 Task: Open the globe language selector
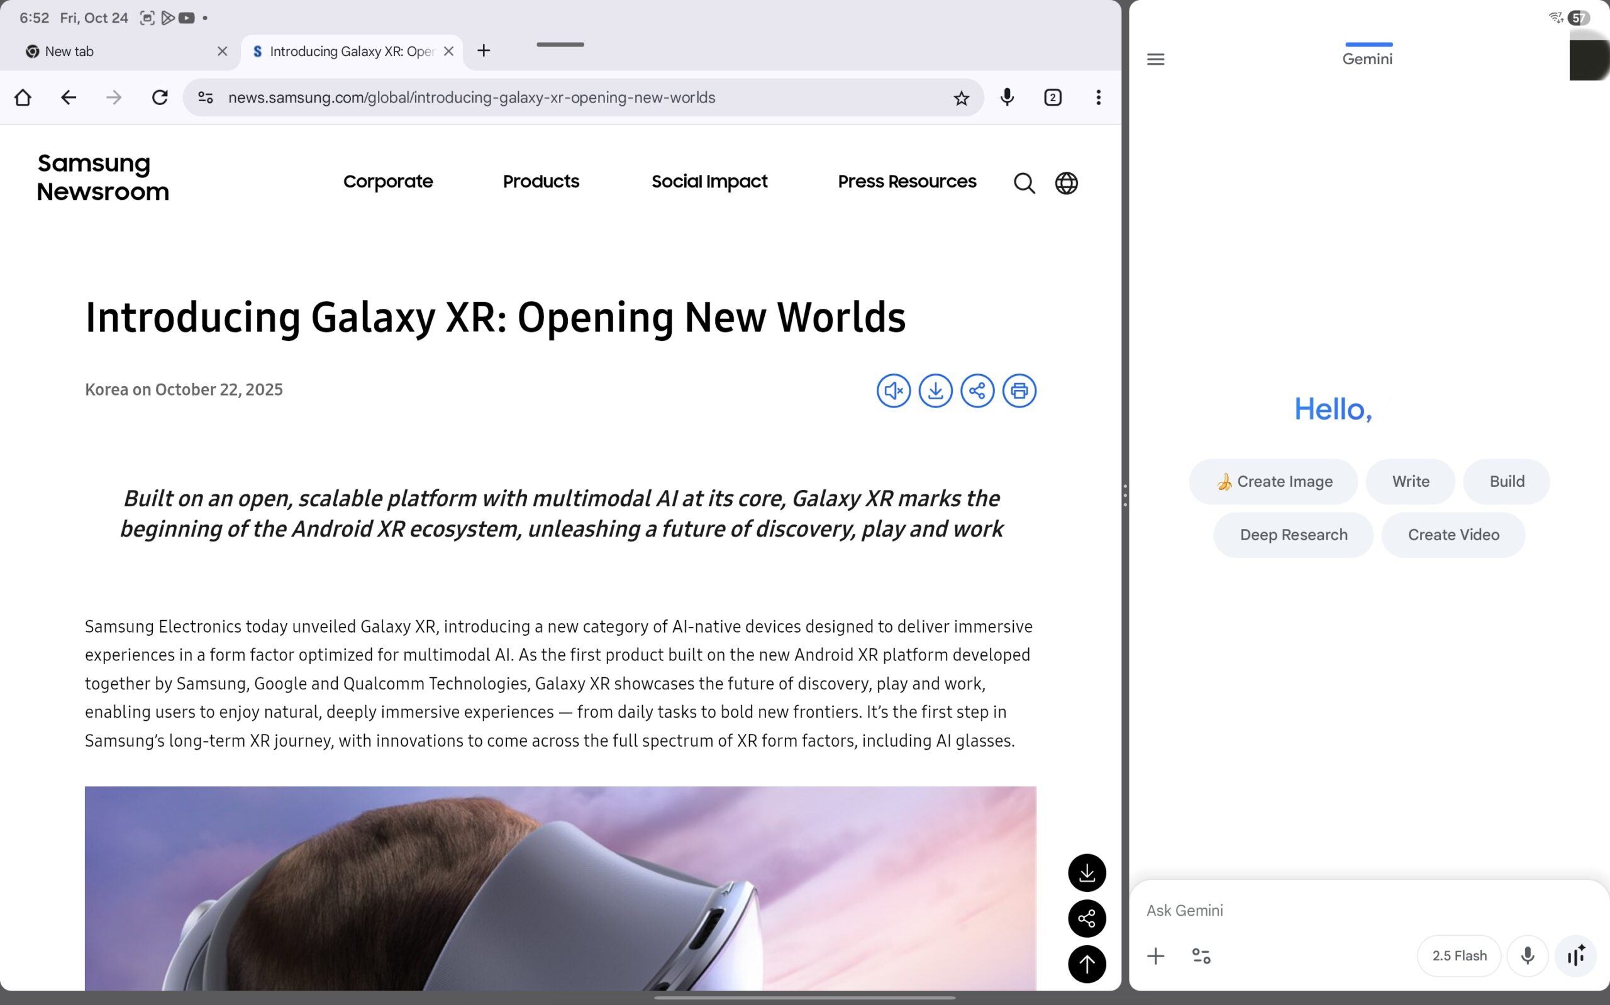click(x=1067, y=183)
